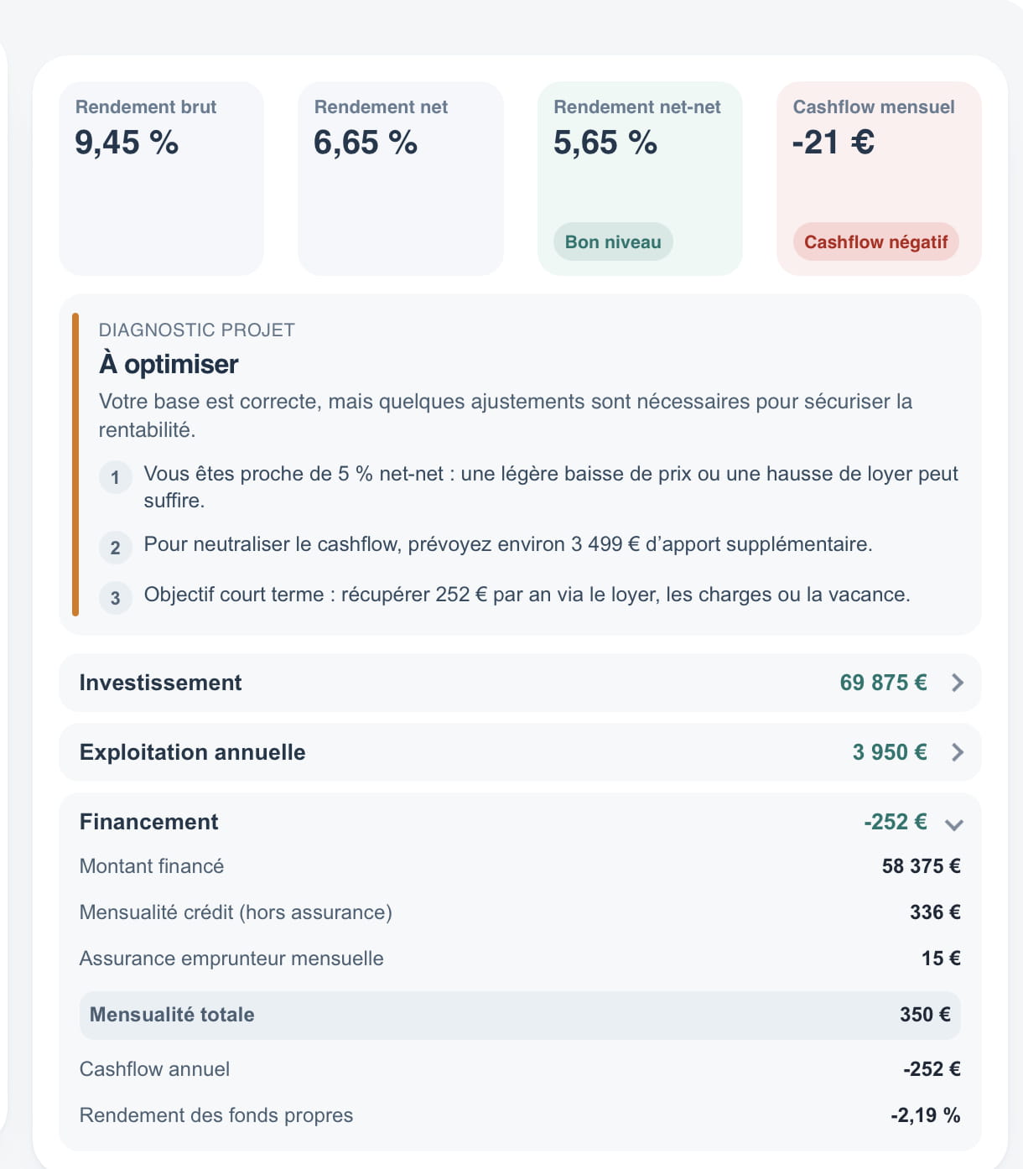This screenshot has width=1023, height=1169.
Task: Click numbered step 1 circle icon
Action: pos(116,477)
